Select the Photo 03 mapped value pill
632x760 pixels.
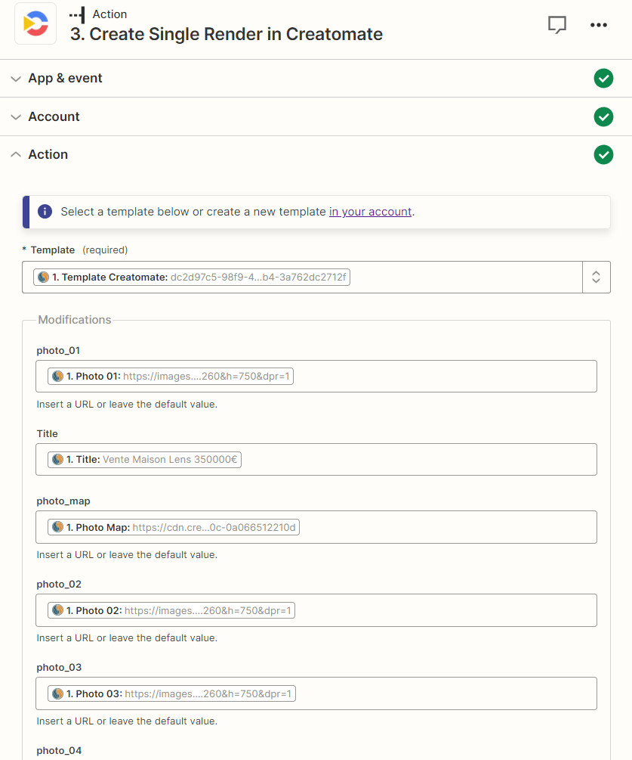point(172,693)
